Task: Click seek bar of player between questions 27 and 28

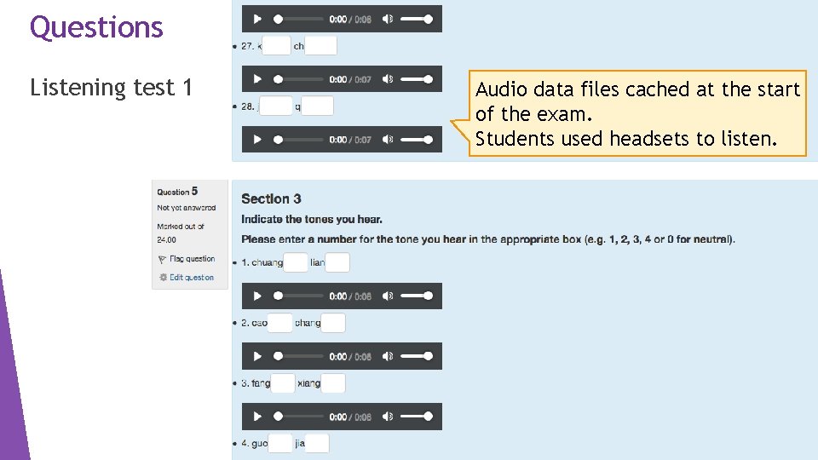Action: pos(298,79)
